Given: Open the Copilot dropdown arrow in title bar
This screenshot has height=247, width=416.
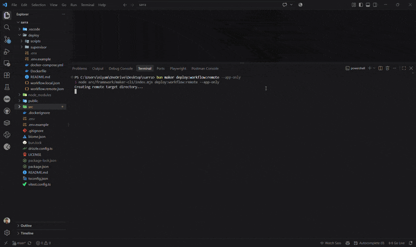Looking at the screenshot, I should pyautogui.click(x=292, y=5).
